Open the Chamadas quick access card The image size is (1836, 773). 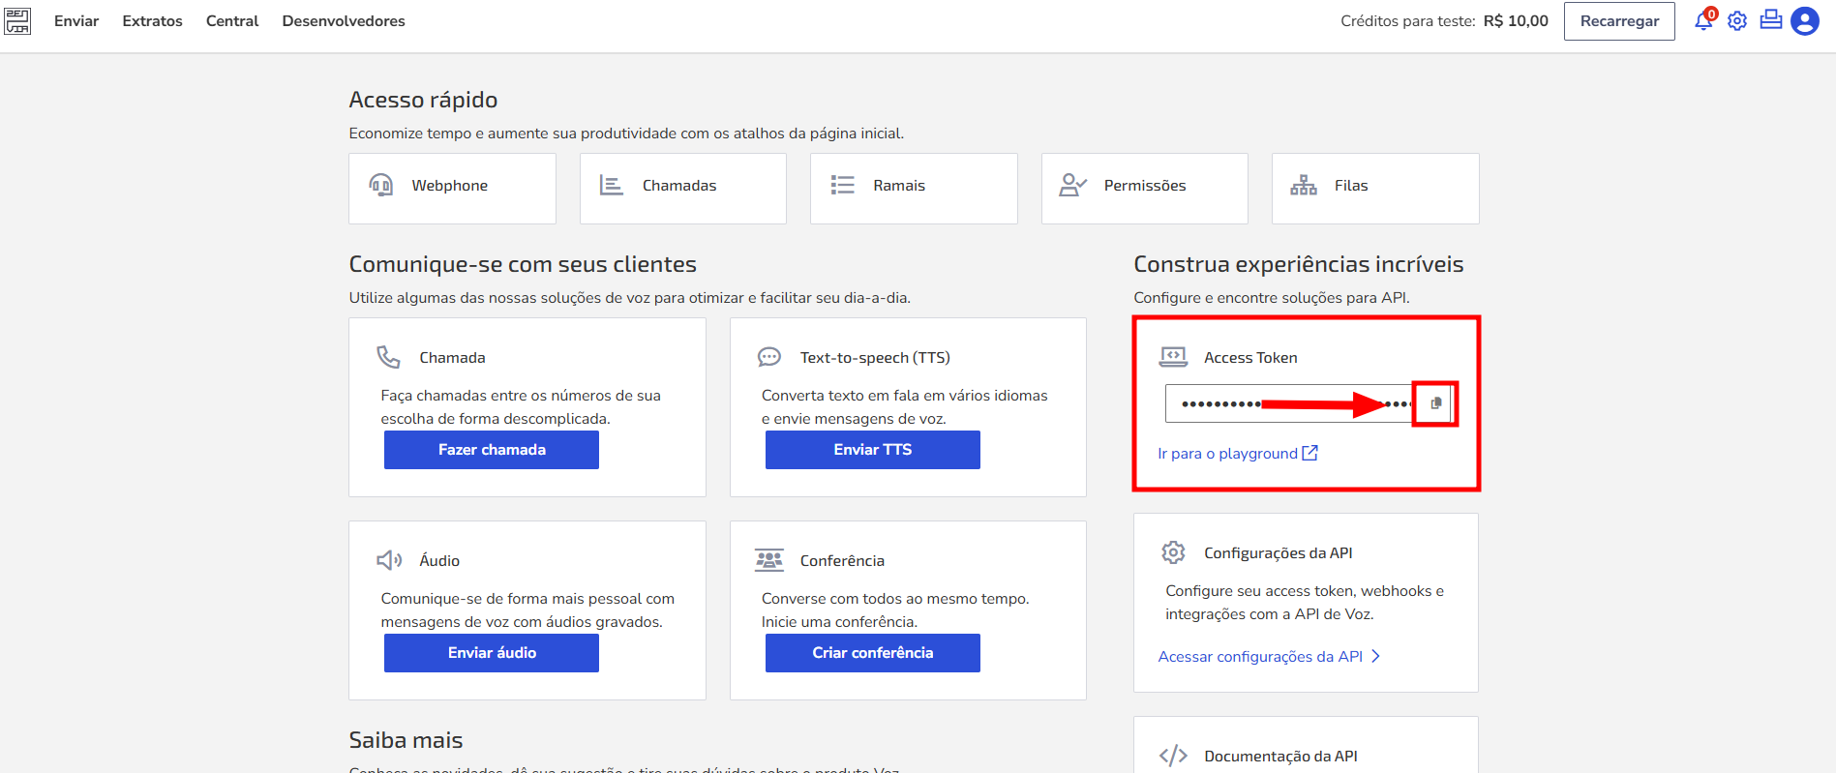[682, 188]
